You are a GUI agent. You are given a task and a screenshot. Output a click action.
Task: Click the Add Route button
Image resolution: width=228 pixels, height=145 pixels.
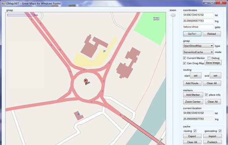click(192, 83)
